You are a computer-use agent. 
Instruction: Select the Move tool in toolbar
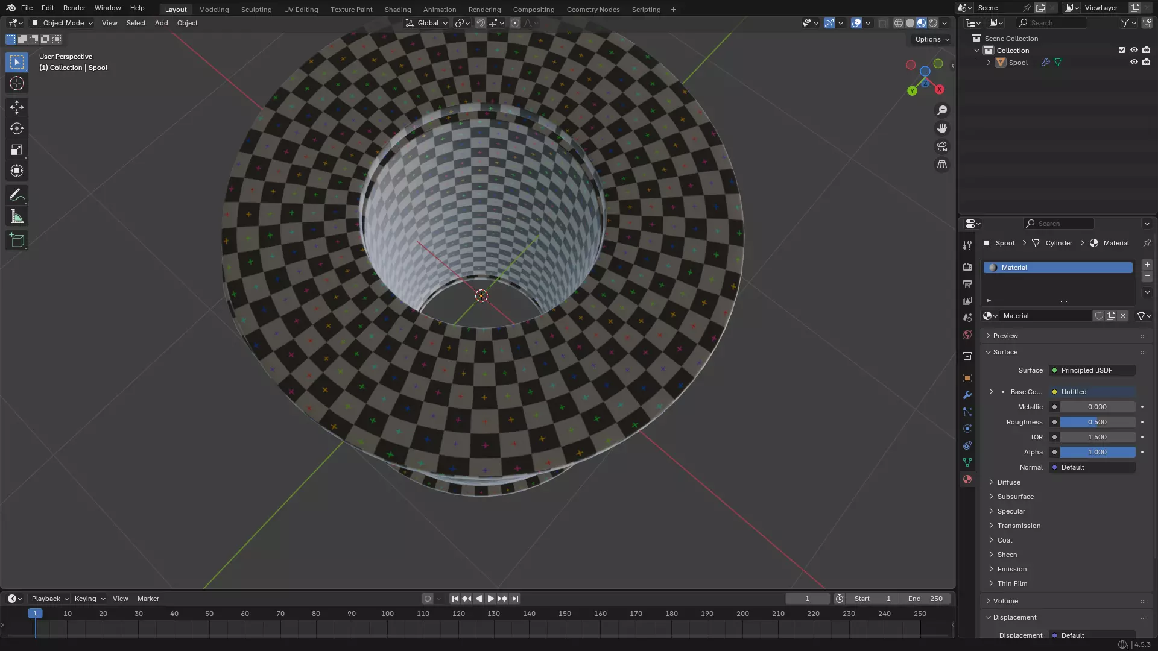(17, 107)
